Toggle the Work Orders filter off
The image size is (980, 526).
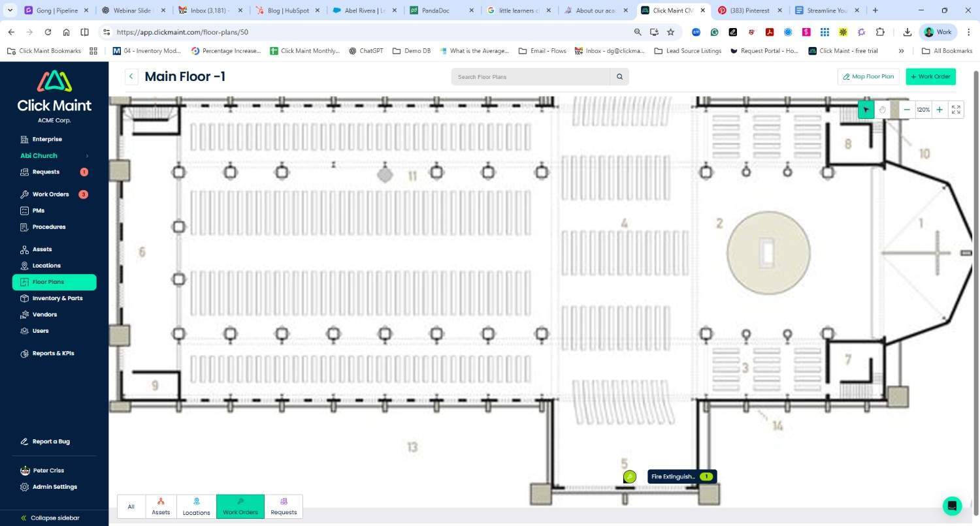point(240,506)
